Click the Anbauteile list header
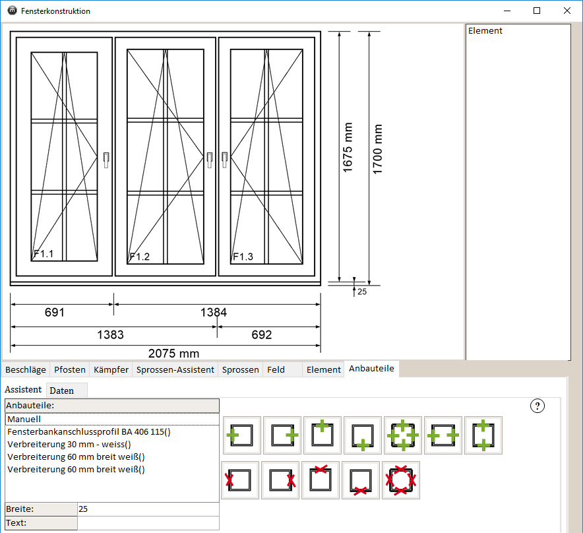583x533 pixels. (112, 406)
